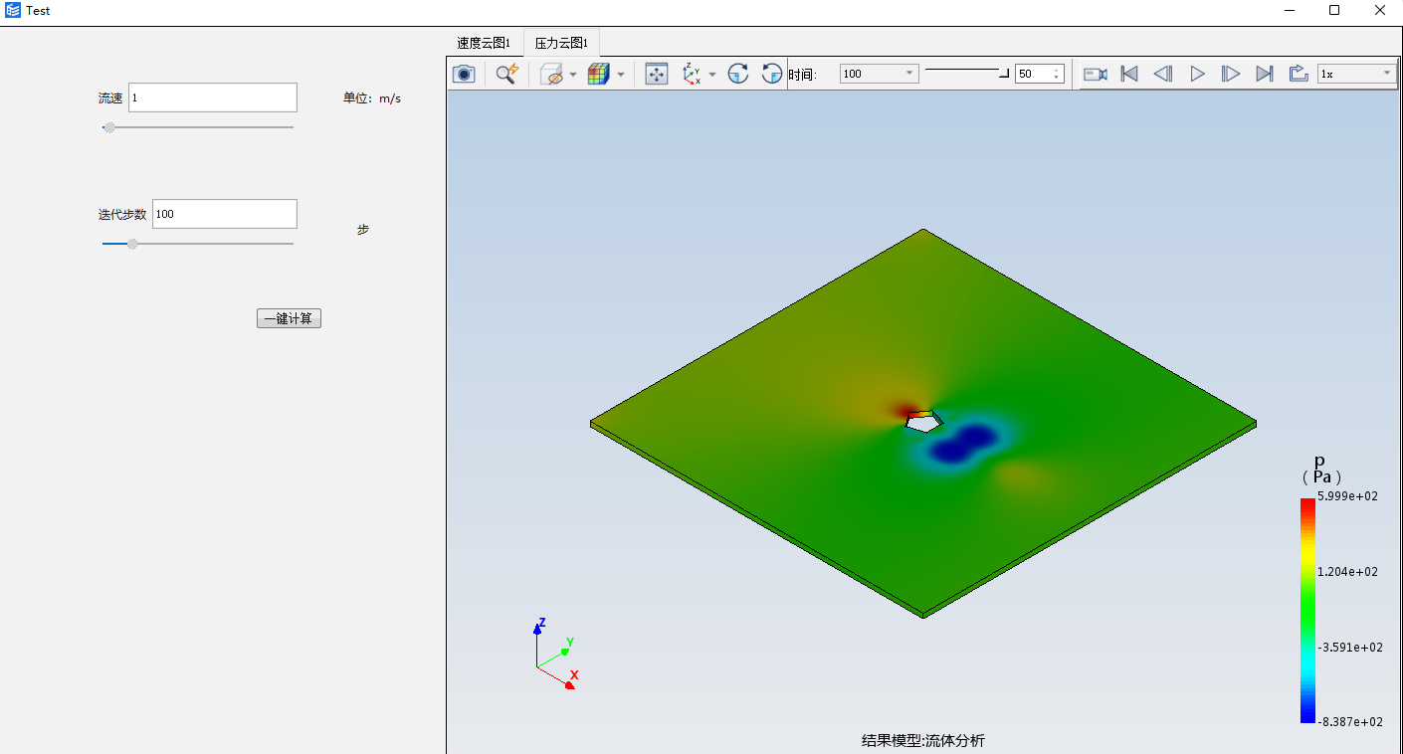Click the 迭代步数 slider handle
The image size is (1403, 754).
coord(132,244)
